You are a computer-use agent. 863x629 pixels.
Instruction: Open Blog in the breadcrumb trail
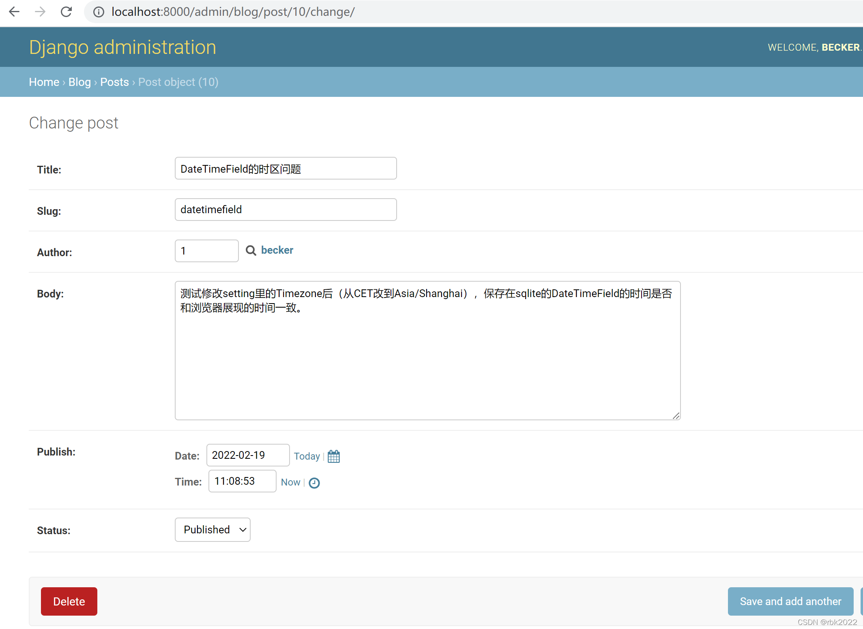pyautogui.click(x=79, y=82)
